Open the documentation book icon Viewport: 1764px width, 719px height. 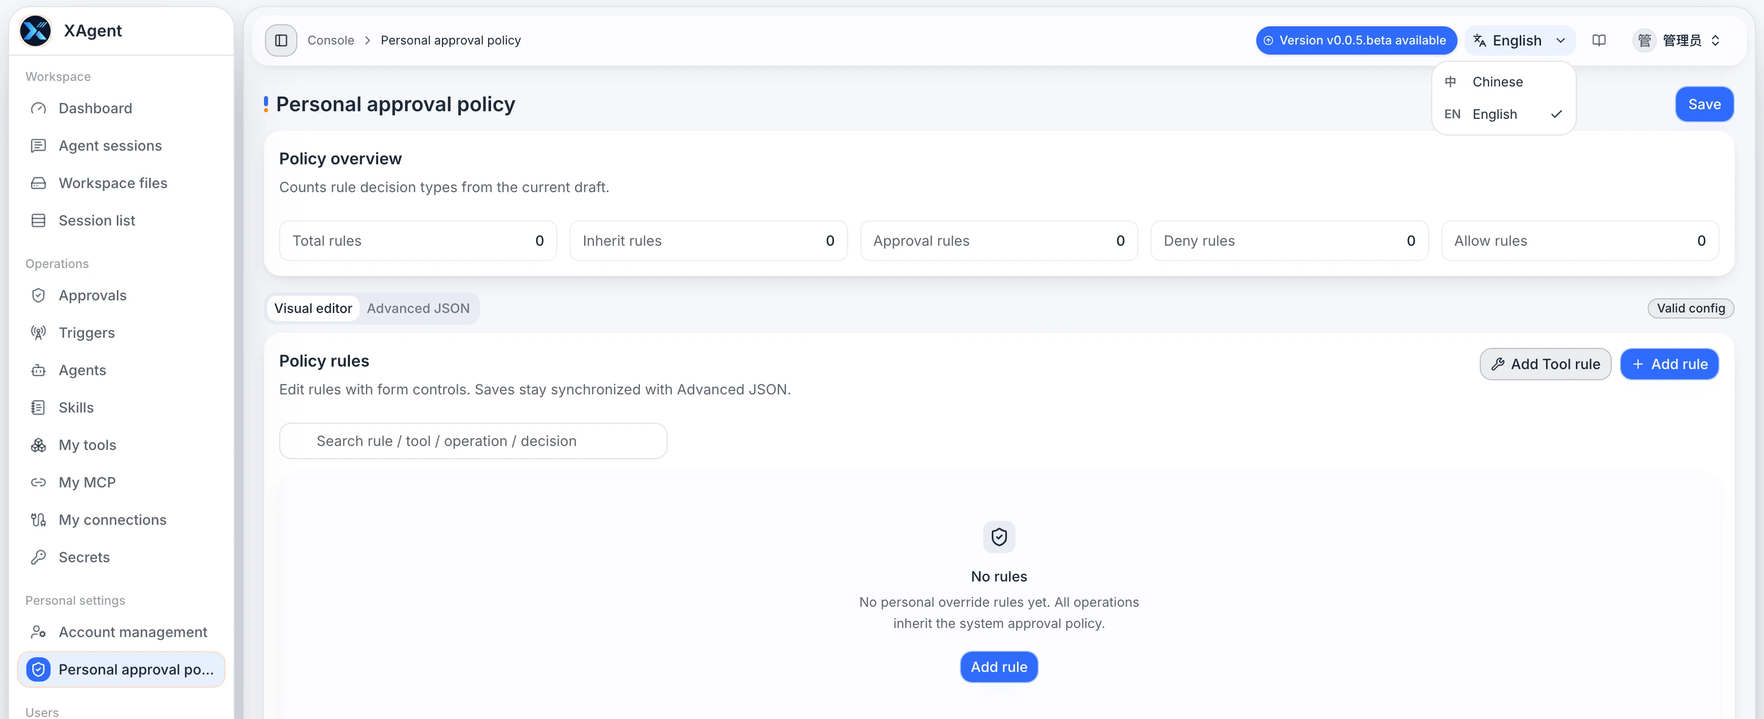point(1599,40)
